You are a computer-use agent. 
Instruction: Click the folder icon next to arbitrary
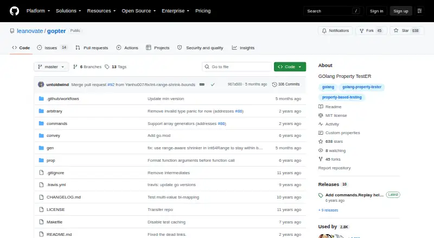tap(41, 111)
